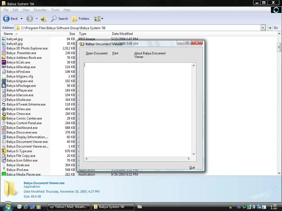
Task: Select Babya bDevelop.exe icon
Action: pos(4,67)
